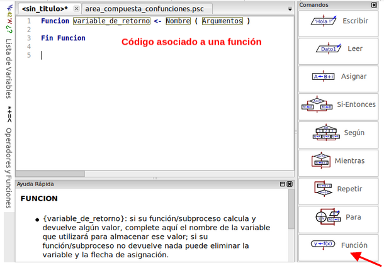Click the Ayuda Rápida panel title
Viewport: 384px width, 268px height.
coord(35,184)
